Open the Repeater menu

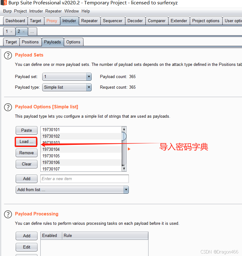(53, 11)
